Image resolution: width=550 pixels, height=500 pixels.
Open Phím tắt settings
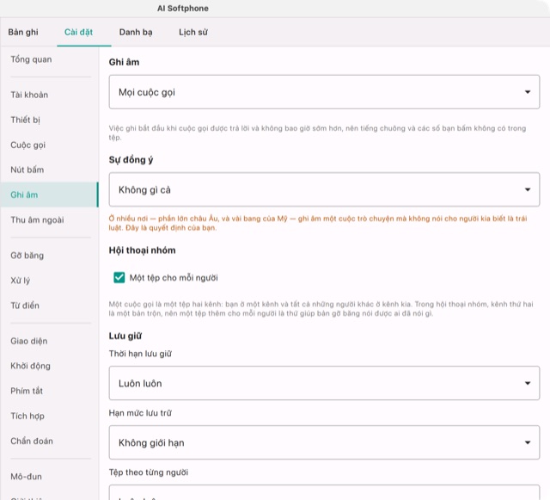pyautogui.click(x=50, y=391)
